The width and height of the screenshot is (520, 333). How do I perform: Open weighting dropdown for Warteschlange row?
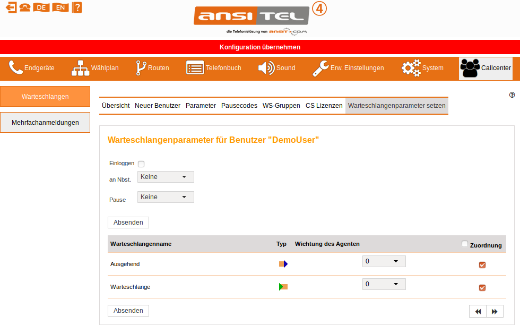384,284
